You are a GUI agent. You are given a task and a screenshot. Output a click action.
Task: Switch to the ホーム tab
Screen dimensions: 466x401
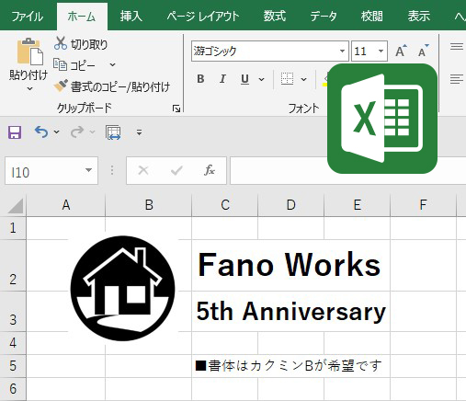pos(82,17)
